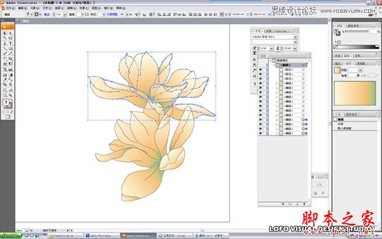The image size is (382, 239).
Task: Select the Eyedropper tool
Action: [5, 80]
